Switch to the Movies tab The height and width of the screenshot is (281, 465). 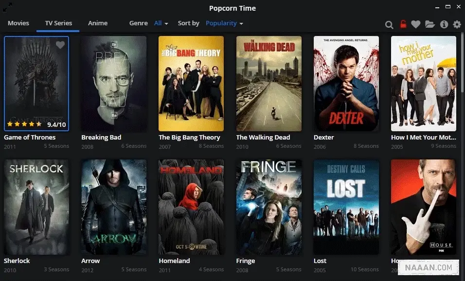(18, 23)
